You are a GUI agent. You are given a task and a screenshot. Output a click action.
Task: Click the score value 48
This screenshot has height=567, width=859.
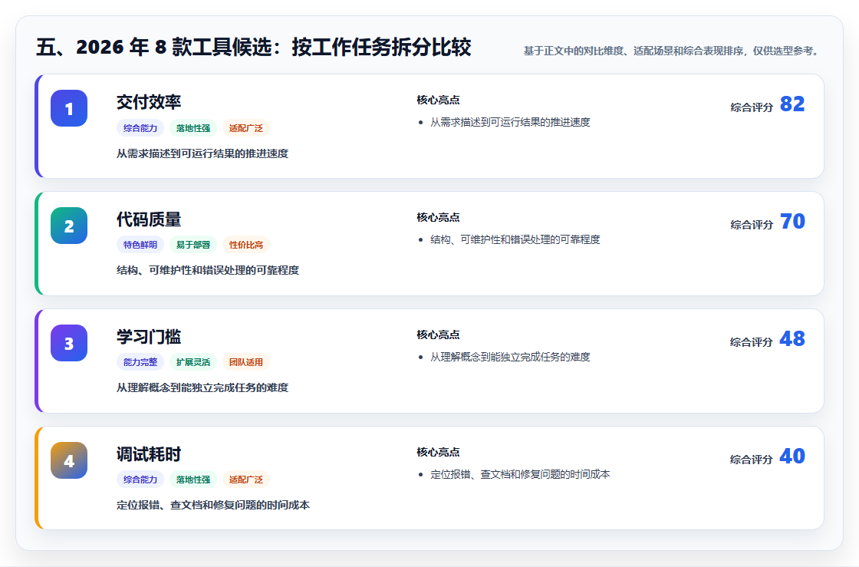tap(792, 338)
